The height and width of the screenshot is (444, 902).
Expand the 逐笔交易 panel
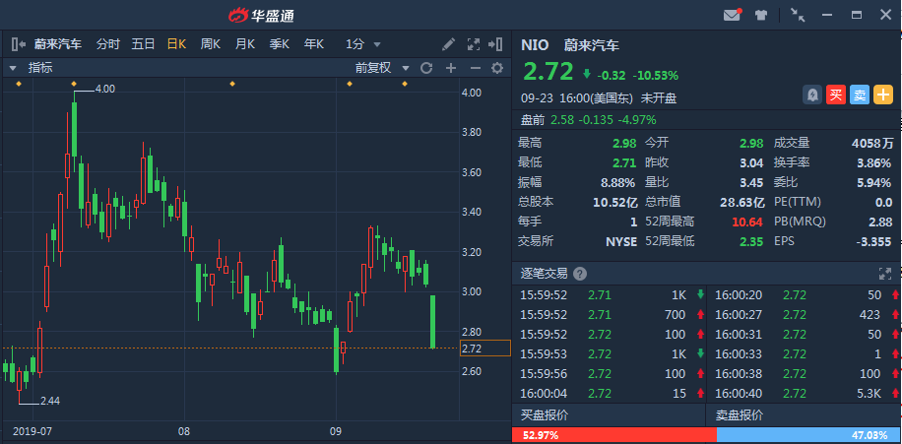click(884, 274)
